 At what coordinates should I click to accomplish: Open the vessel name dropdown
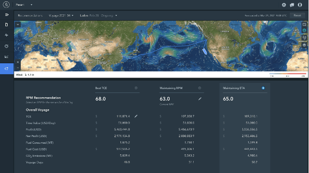(x=24, y=5)
